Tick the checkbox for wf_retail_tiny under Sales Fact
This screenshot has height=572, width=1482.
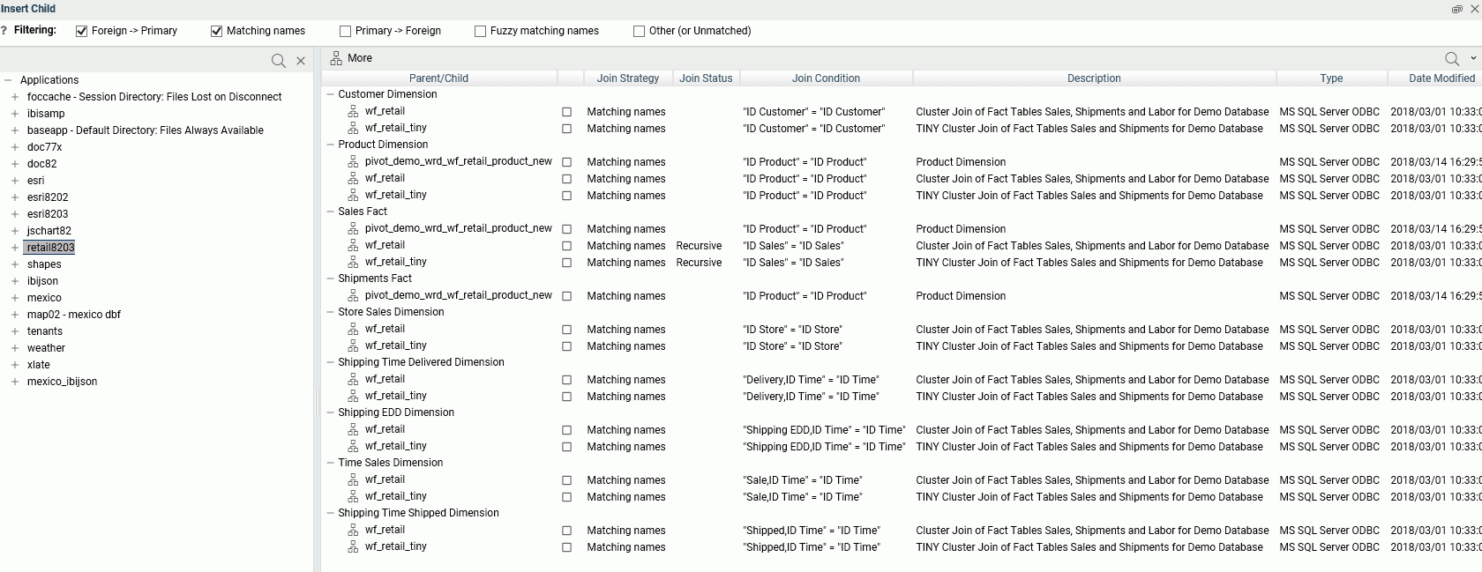(566, 263)
